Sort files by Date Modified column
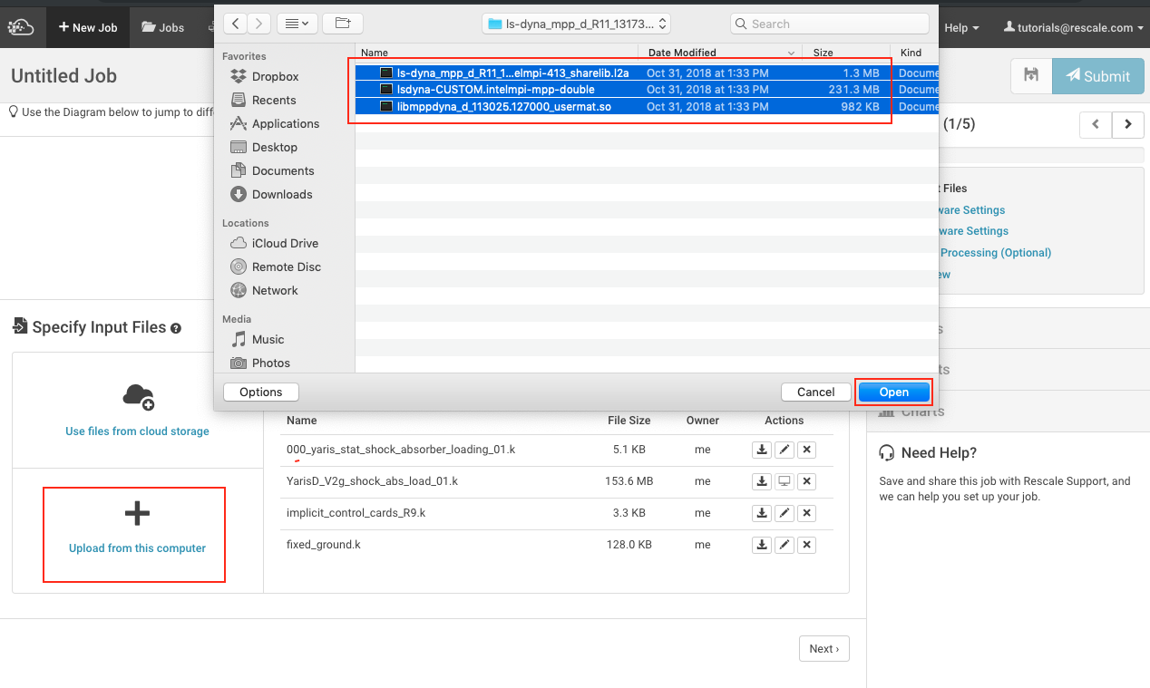The image size is (1150, 688). coord(721,53)
